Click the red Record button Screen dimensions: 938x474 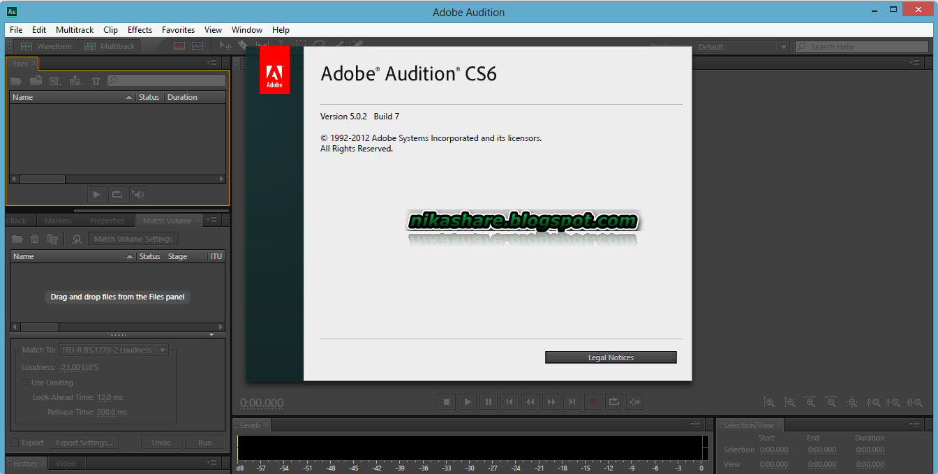pos(593,401)
